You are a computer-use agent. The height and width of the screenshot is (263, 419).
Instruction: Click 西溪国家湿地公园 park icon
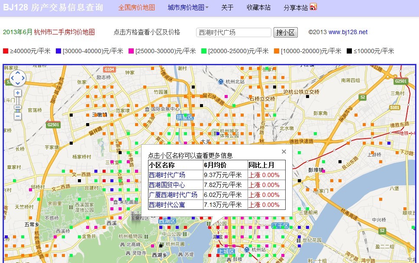point(71,207)
